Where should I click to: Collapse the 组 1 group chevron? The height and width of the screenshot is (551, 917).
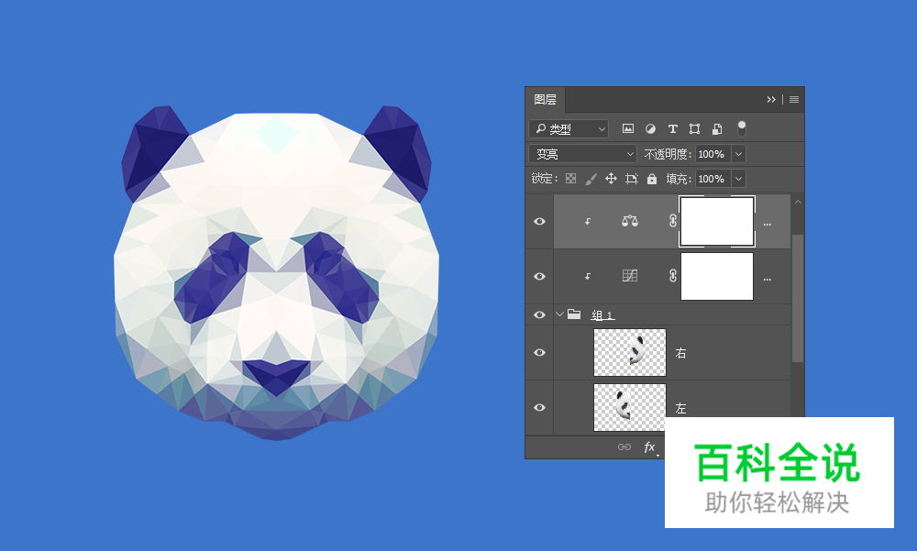(560, 314)
